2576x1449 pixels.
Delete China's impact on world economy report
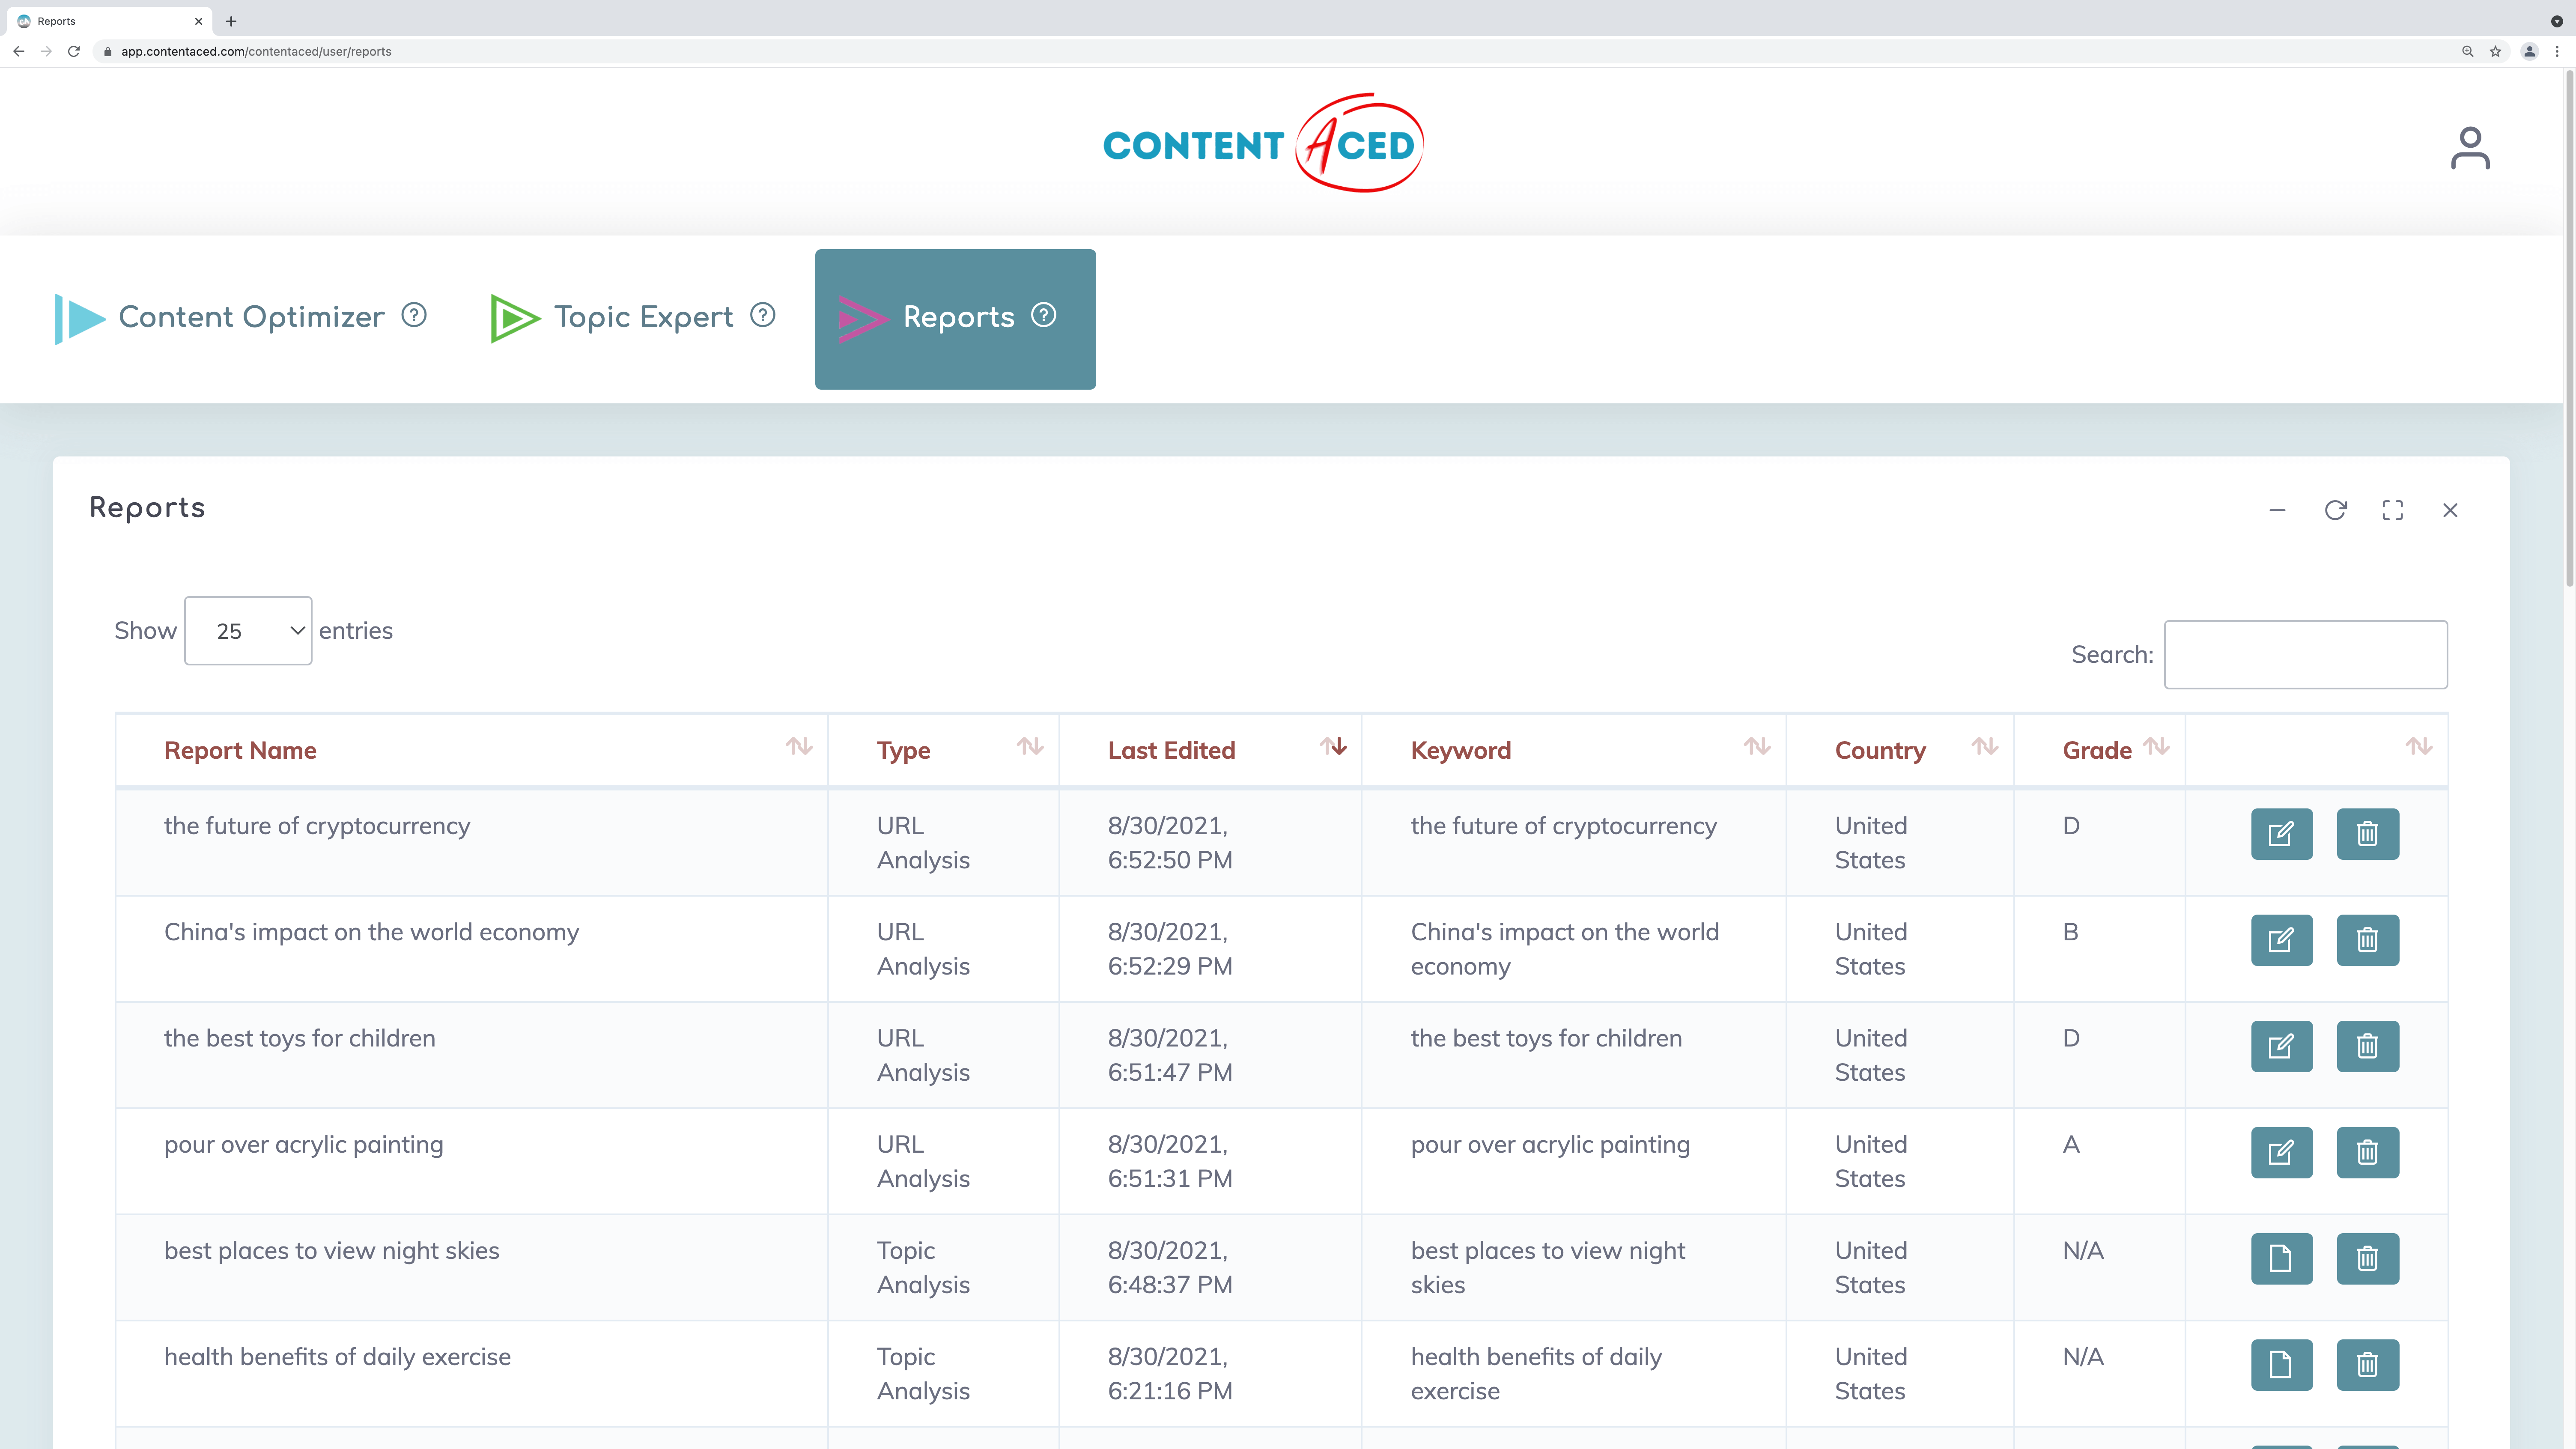(2367, 939)
